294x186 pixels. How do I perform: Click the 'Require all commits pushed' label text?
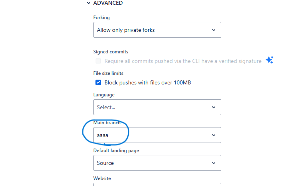pos(183,61)
